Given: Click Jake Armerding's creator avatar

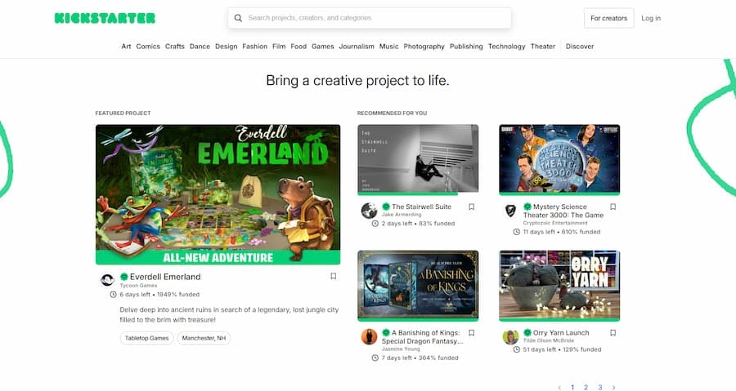Looking at the screenshot, I should 369,211.
